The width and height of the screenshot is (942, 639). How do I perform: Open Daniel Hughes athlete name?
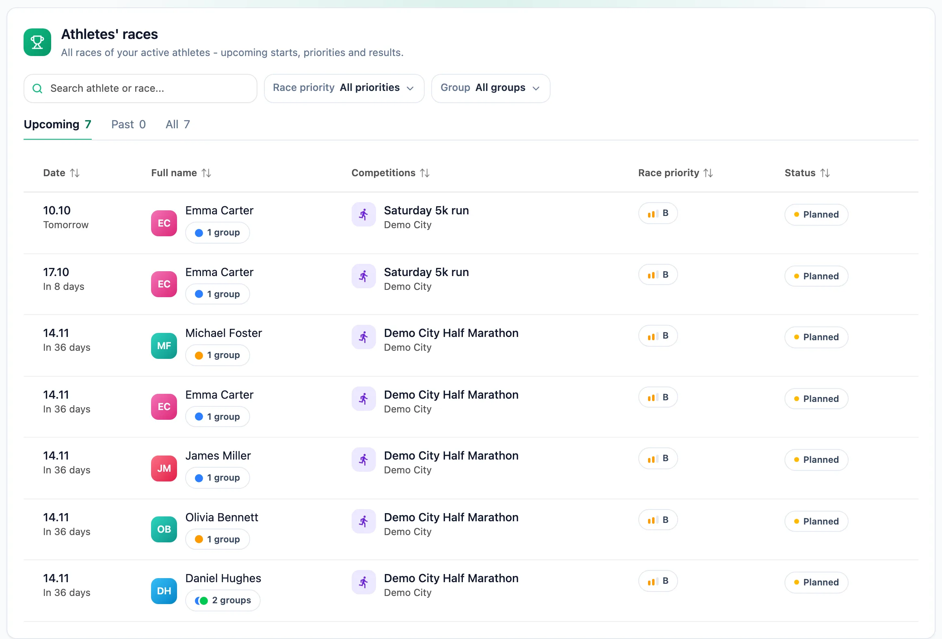coord(223,578)
